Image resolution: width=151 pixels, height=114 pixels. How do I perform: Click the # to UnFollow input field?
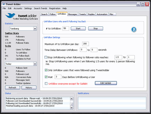[x=66, y=28]
